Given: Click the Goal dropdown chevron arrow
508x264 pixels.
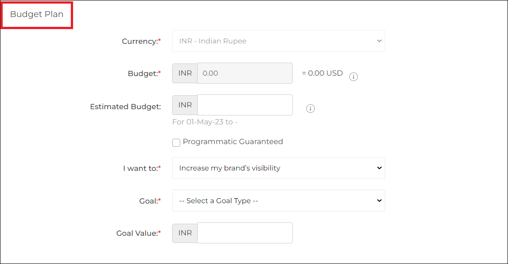Looking at the screenshot, I should click(379, 200).
